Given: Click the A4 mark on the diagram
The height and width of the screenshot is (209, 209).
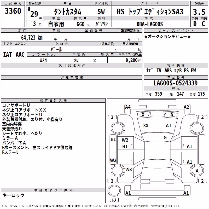Looking at the screenshot, I should click(128, 107).
